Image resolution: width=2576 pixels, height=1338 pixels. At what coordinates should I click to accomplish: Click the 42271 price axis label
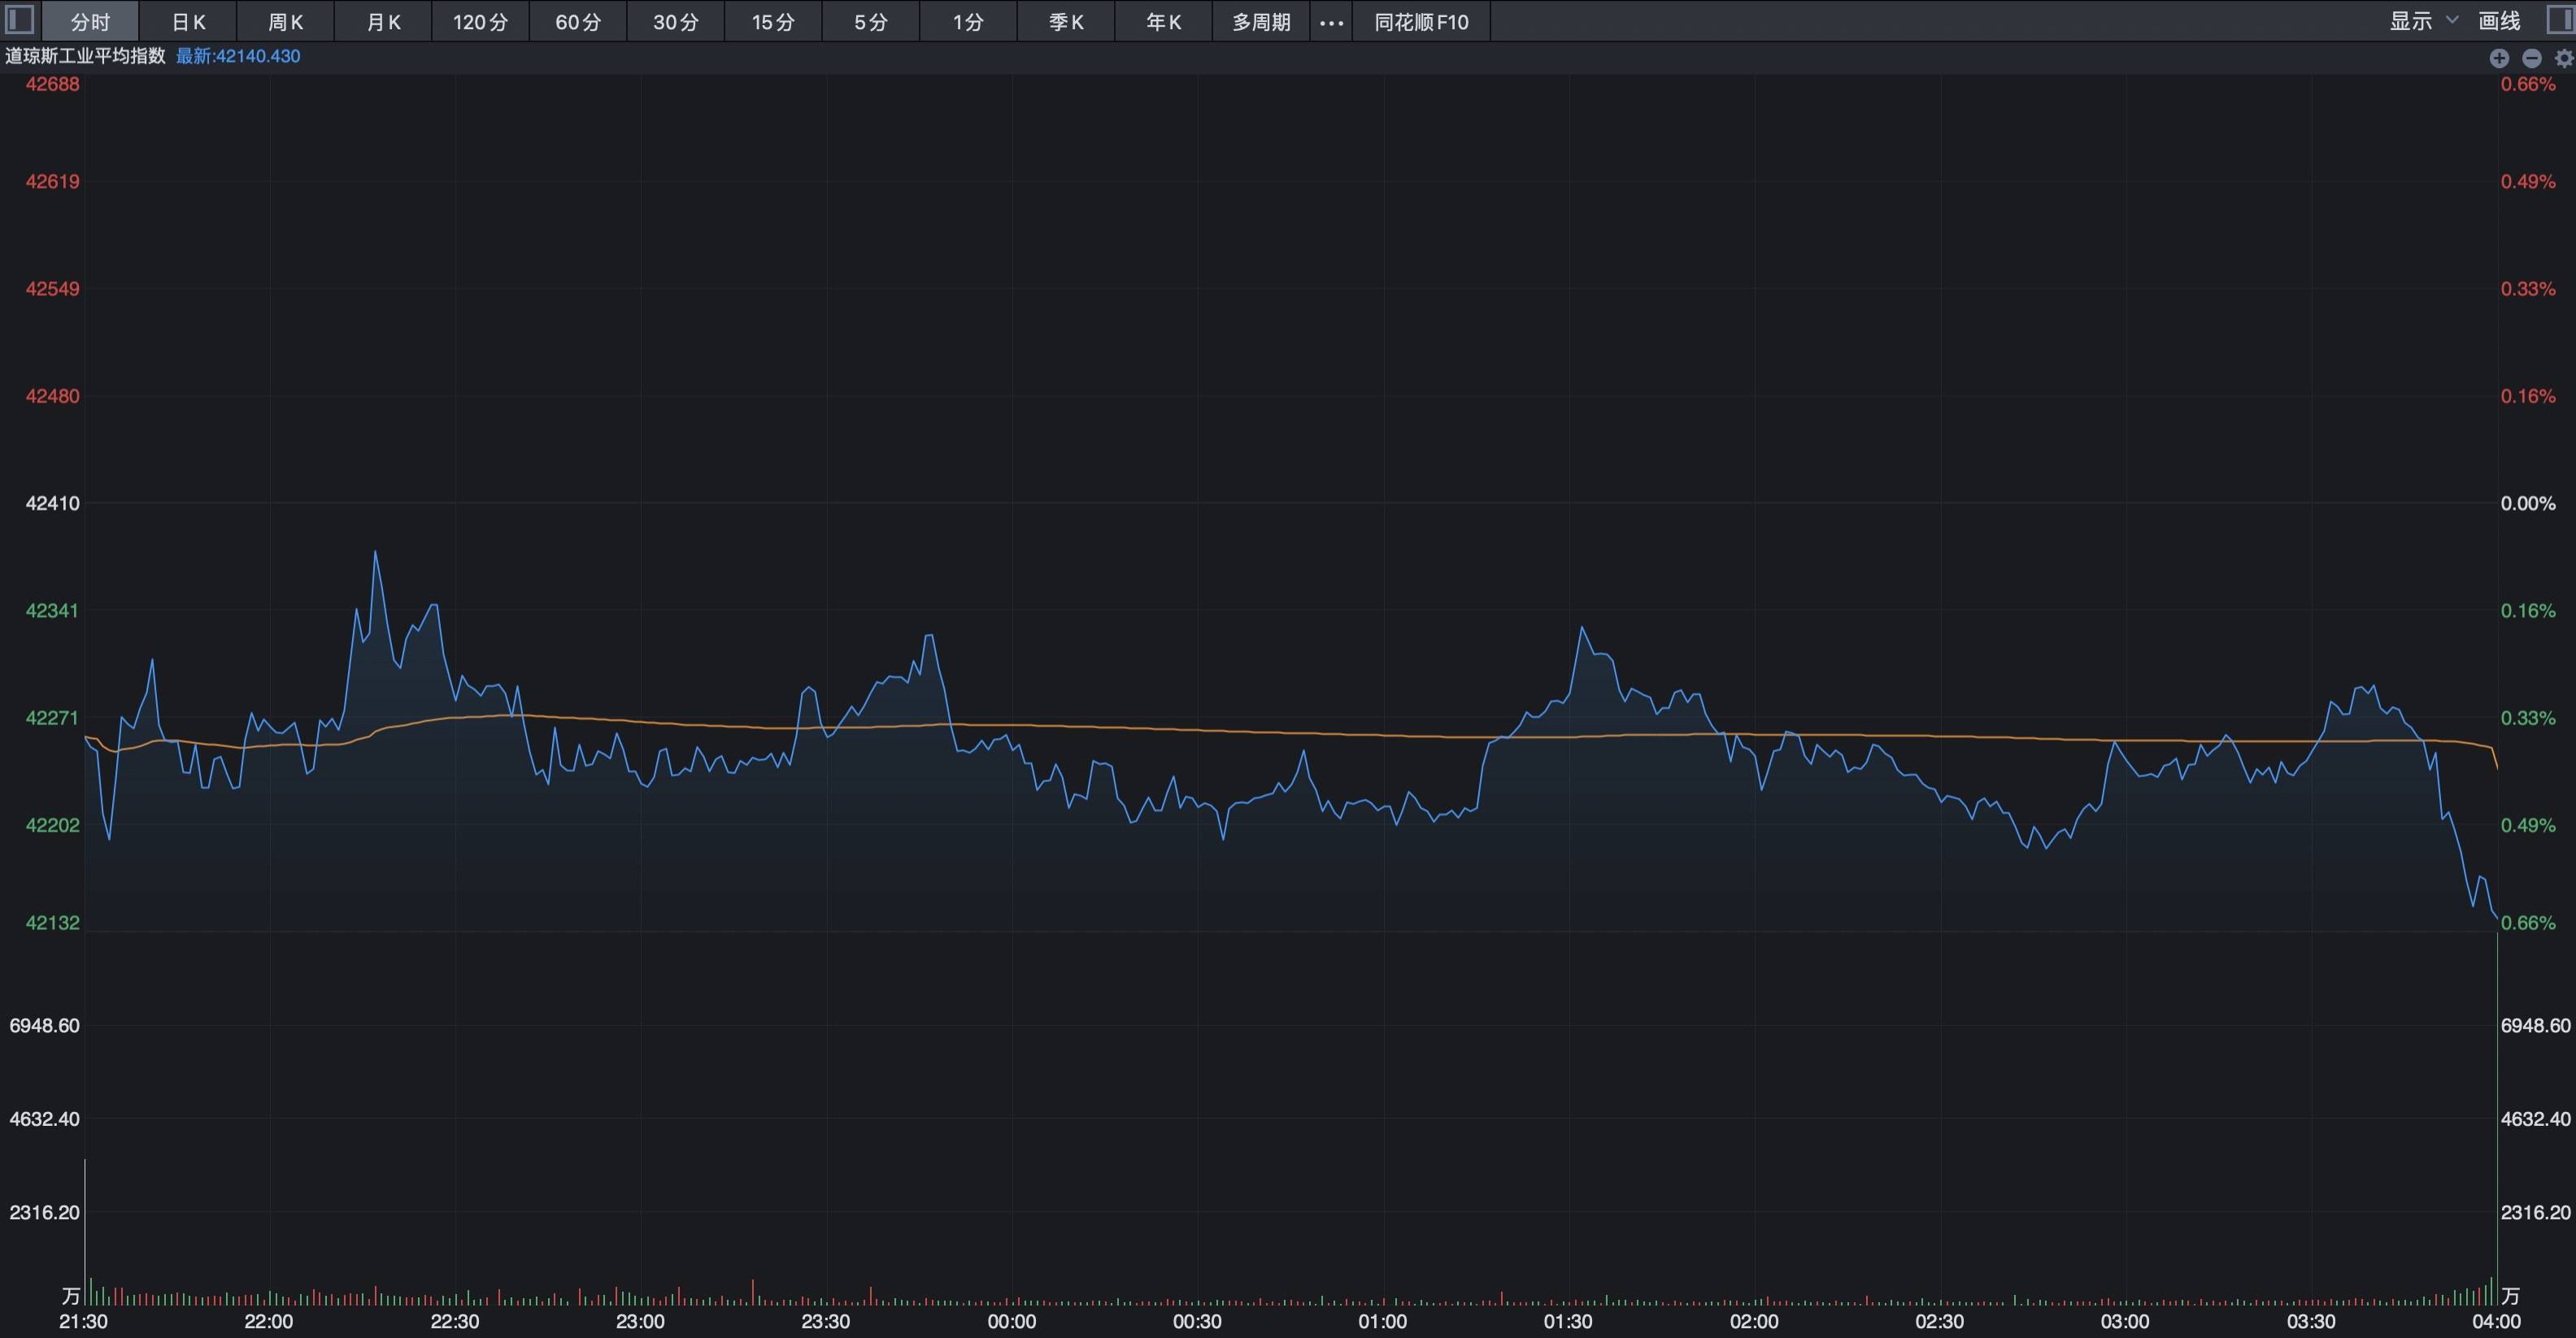(x=53, y=718)
